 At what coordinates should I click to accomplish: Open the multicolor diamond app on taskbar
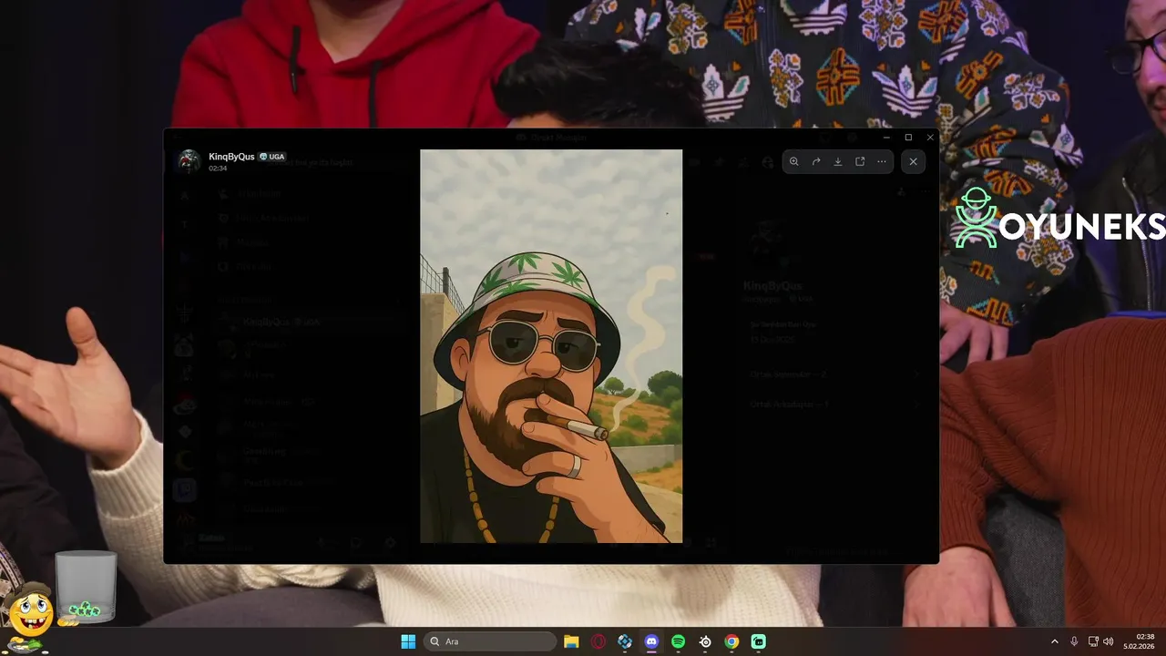tap(625, 641)
